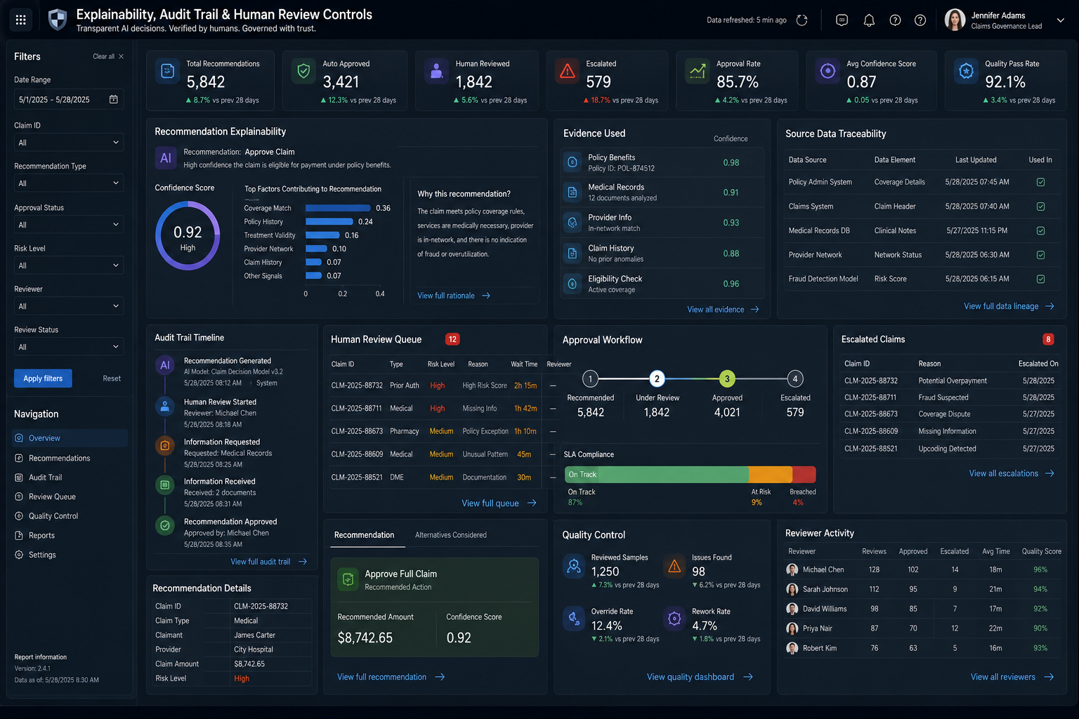
Task: Open the apps grid launcher icon
Action: pyautogui.click(x=20, y=20)
